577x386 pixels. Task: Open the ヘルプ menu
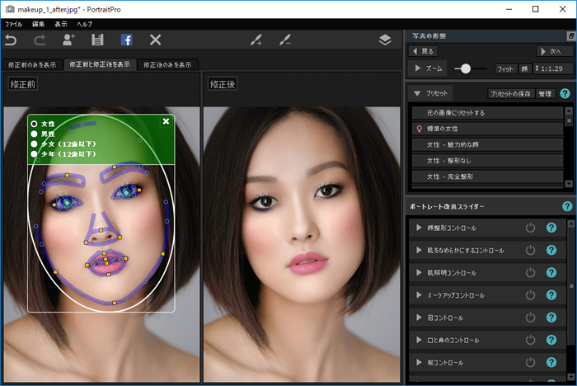[85, 24]
